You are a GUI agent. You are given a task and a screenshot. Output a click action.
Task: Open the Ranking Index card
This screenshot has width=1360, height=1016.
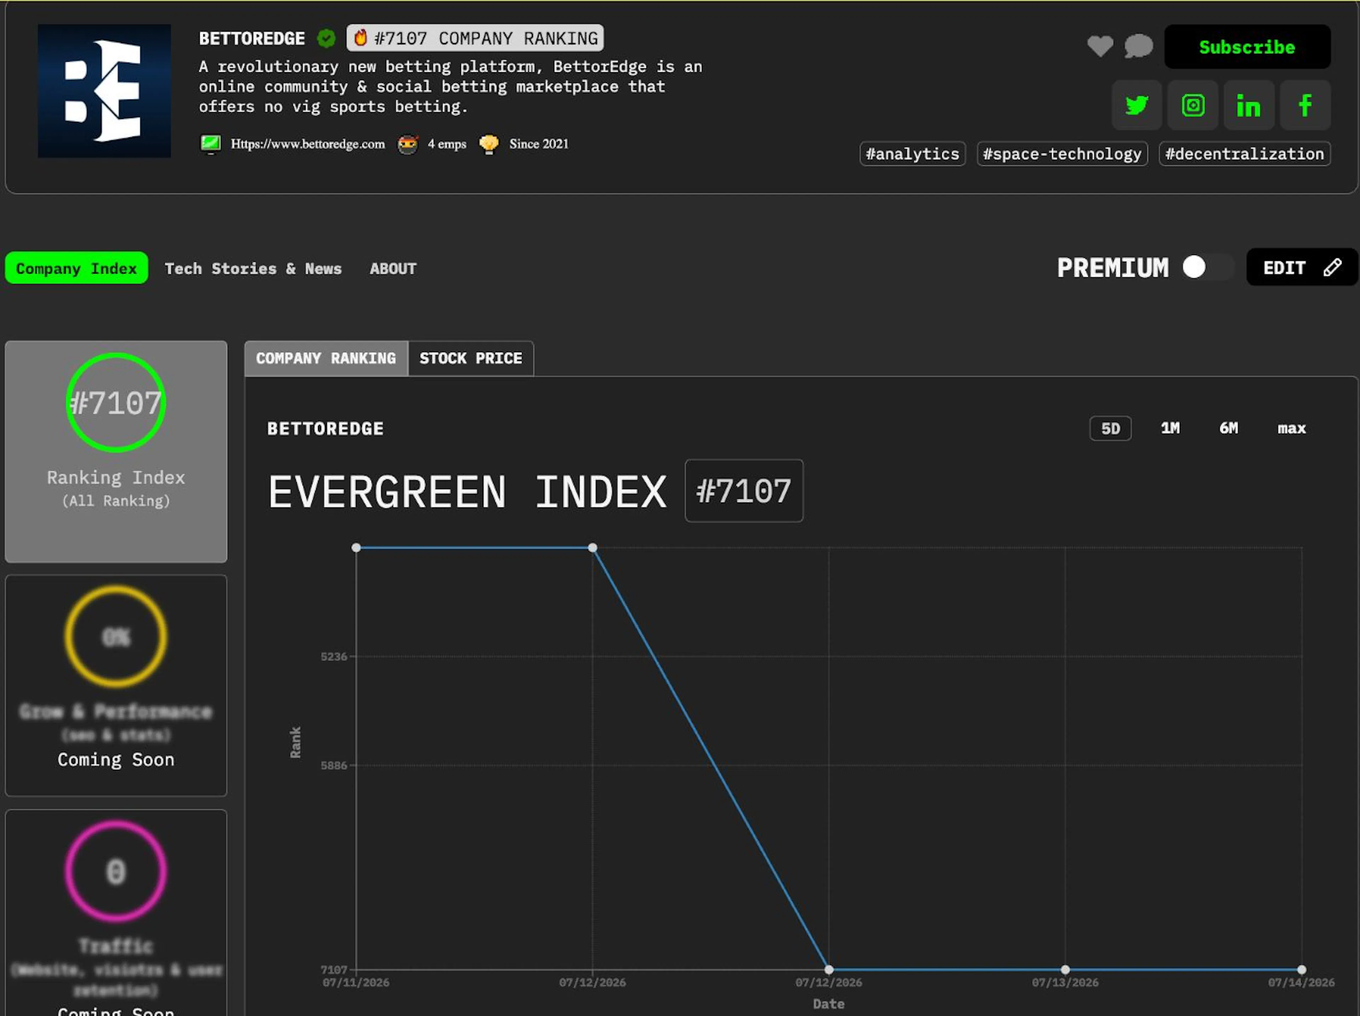click(116, 452)
